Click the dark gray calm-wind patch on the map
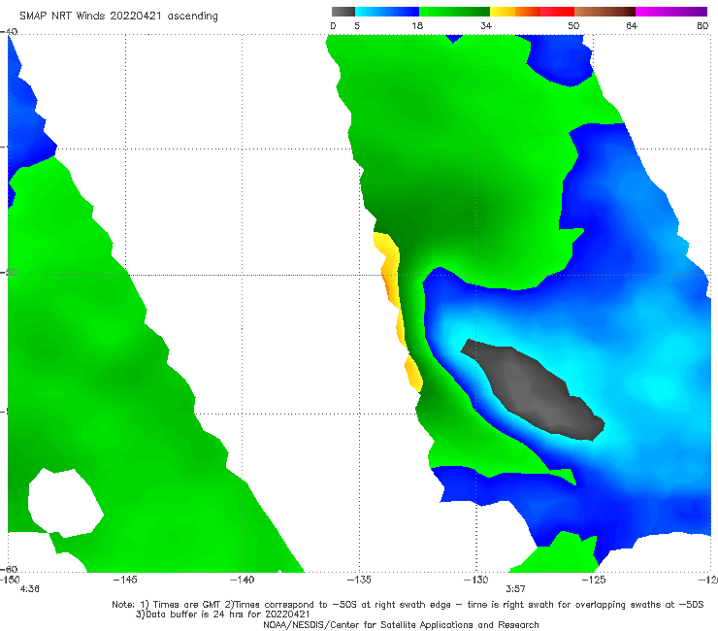Screen dimensions: 718x631 [534, 392]
